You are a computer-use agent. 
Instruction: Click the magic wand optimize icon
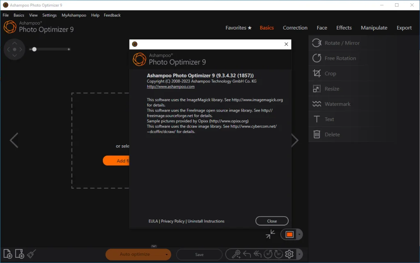point(236,254)
